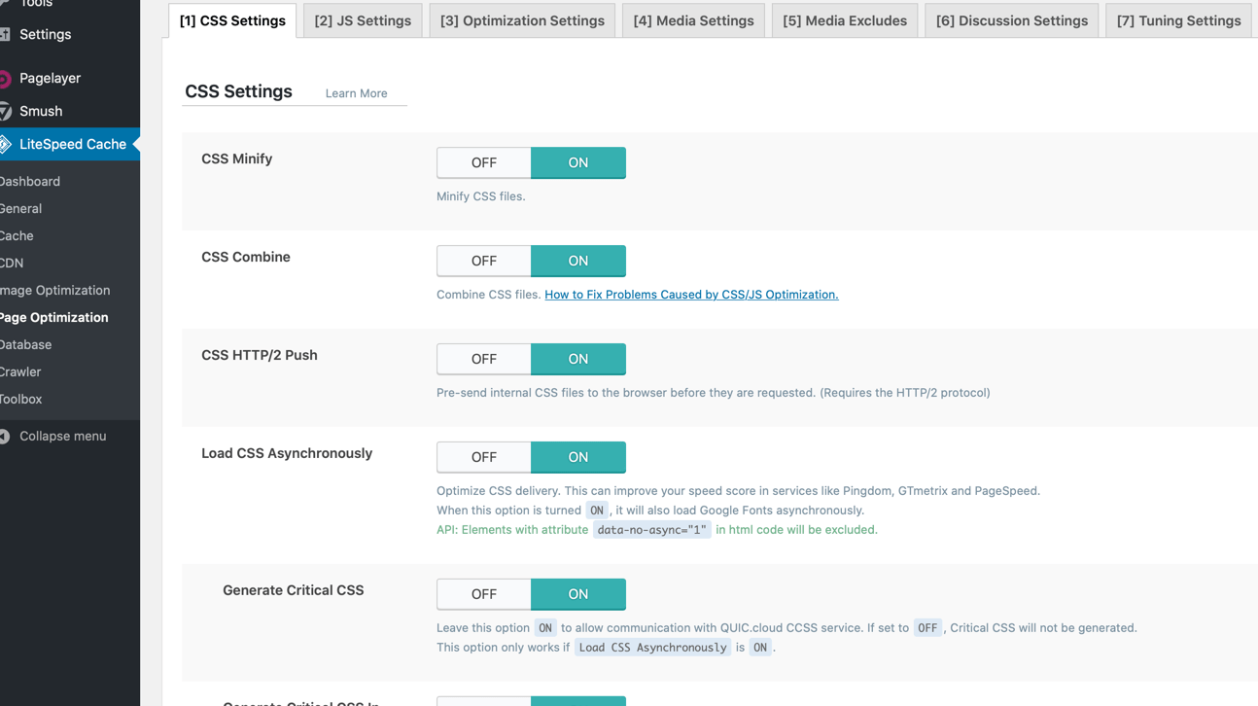
Task: Open Image Optimization in sidebar
Action: point(55,291)
